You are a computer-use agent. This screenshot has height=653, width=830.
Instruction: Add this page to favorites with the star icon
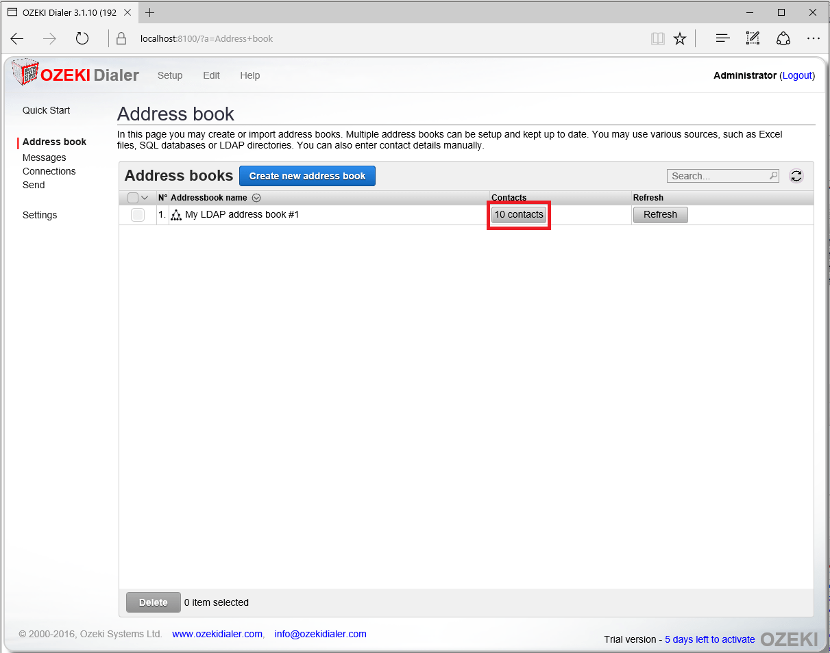coord(679,39)
